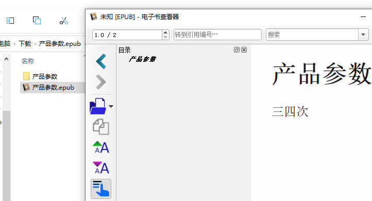Minimize the ebook viewer window

pyautogui.click(x=363, y=16)
